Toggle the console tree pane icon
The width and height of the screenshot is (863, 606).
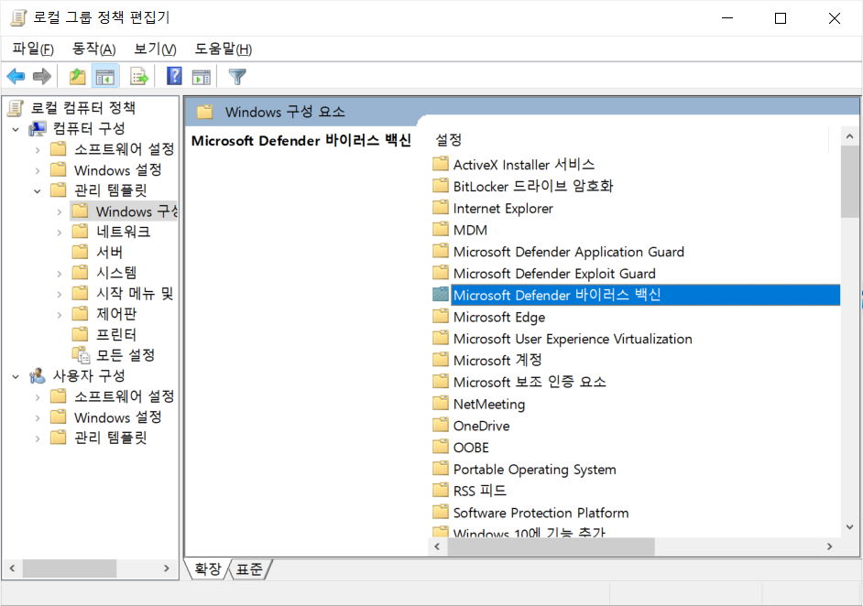[x=104, y=77]
